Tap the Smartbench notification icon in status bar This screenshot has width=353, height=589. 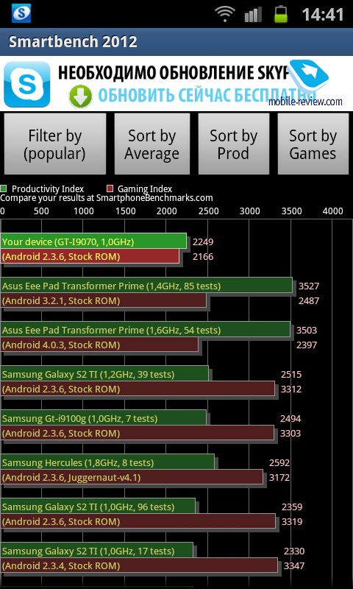click(21, 13)
